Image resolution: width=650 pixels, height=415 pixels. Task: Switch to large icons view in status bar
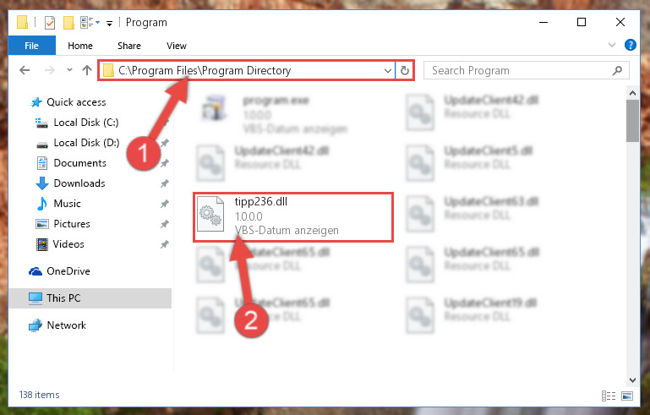tap(627, 396)
